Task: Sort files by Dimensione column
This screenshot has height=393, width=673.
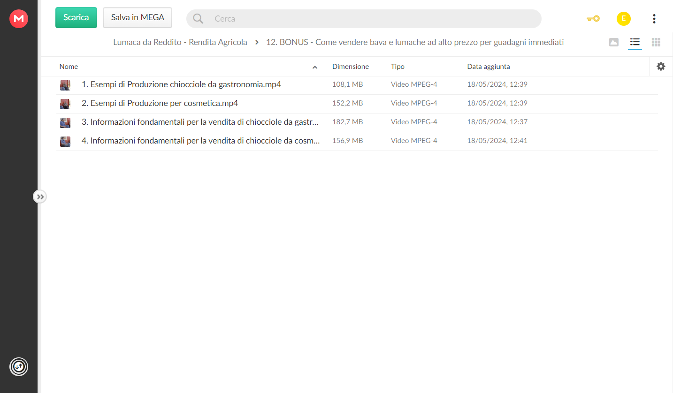Action: [351, 67]
